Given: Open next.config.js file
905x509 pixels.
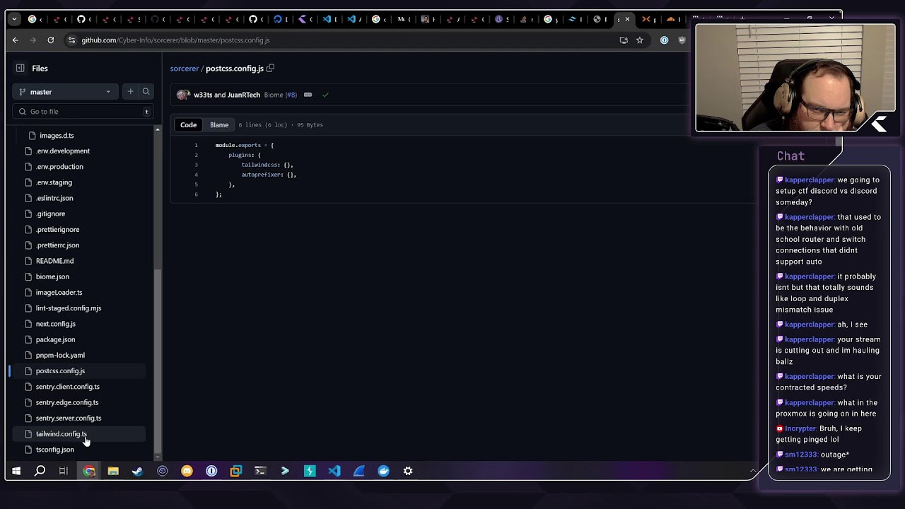Looking at the screenshot, I should click(55, 324).
